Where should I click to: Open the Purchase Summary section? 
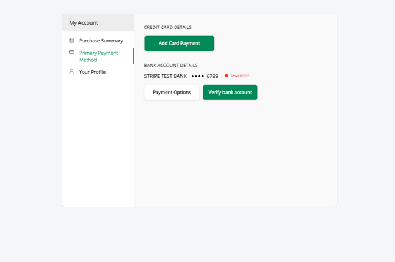101,41
